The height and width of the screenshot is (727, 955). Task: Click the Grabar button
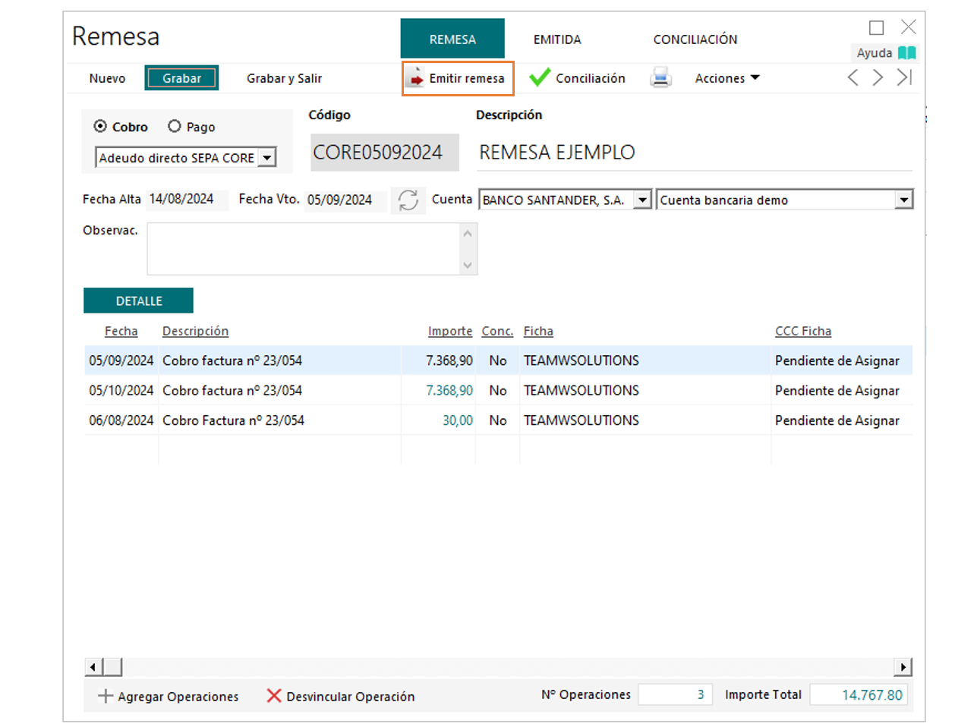pyautogui.click(x=181, y=78)
